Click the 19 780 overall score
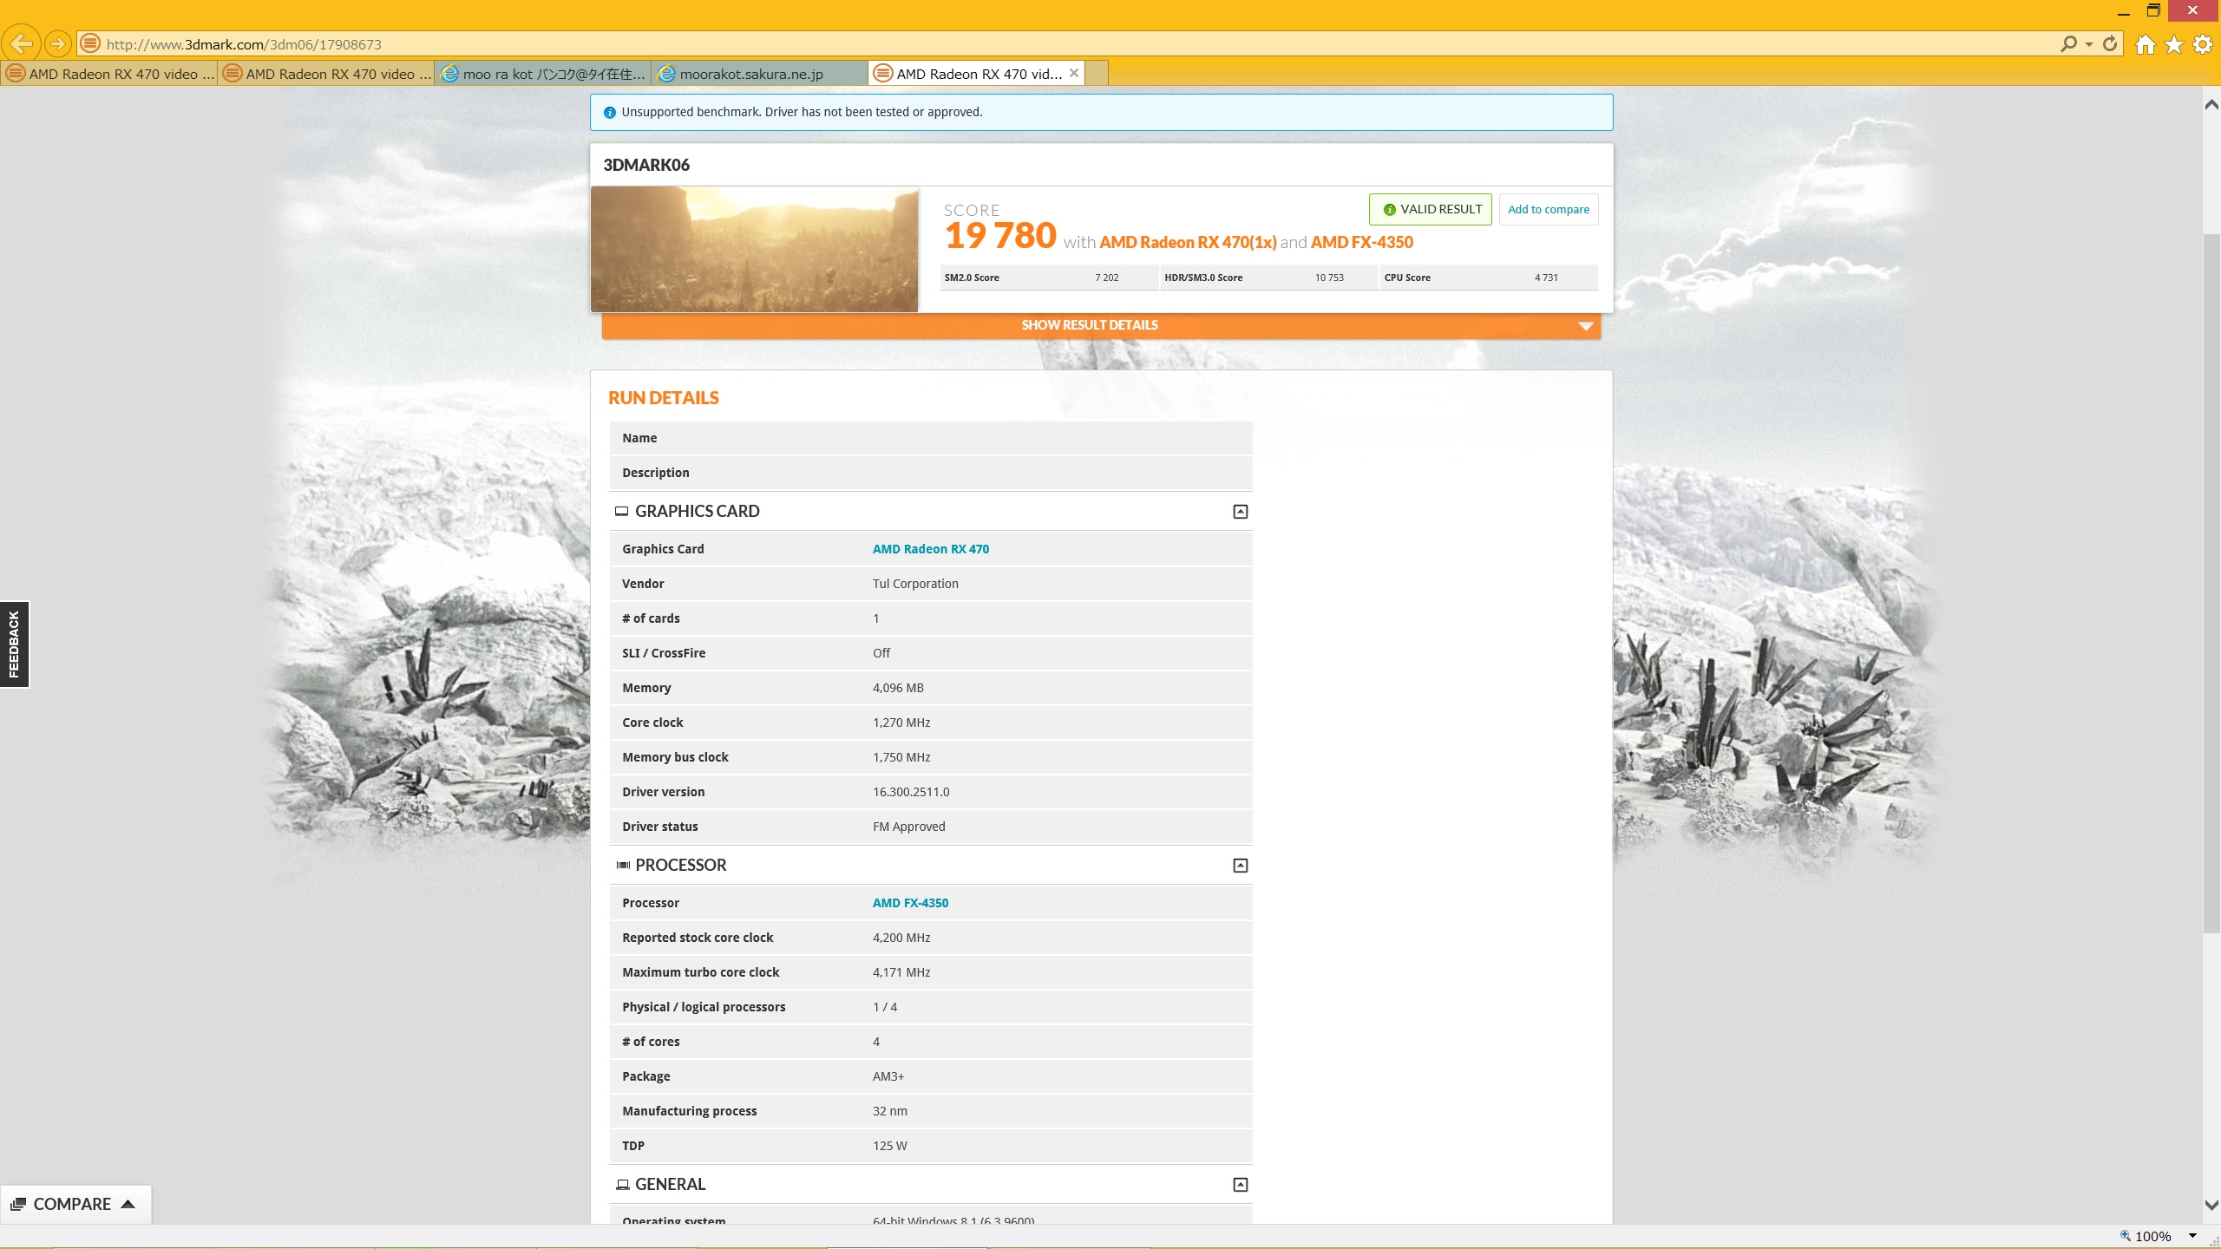Image resolution: width=2221 pixels, height=1249 pixels. pyautogui.click(x=1000, y=236)
